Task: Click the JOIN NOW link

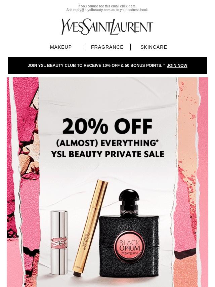Action: [177, 65]
